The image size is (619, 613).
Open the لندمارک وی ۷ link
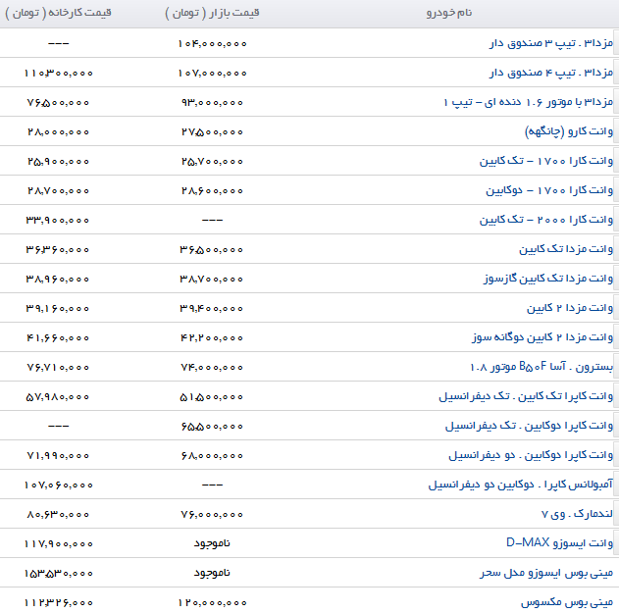pos(577,514)
